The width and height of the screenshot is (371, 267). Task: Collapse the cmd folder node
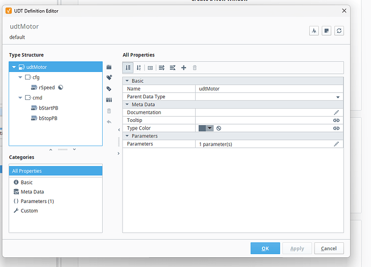(x=20, y=98)
